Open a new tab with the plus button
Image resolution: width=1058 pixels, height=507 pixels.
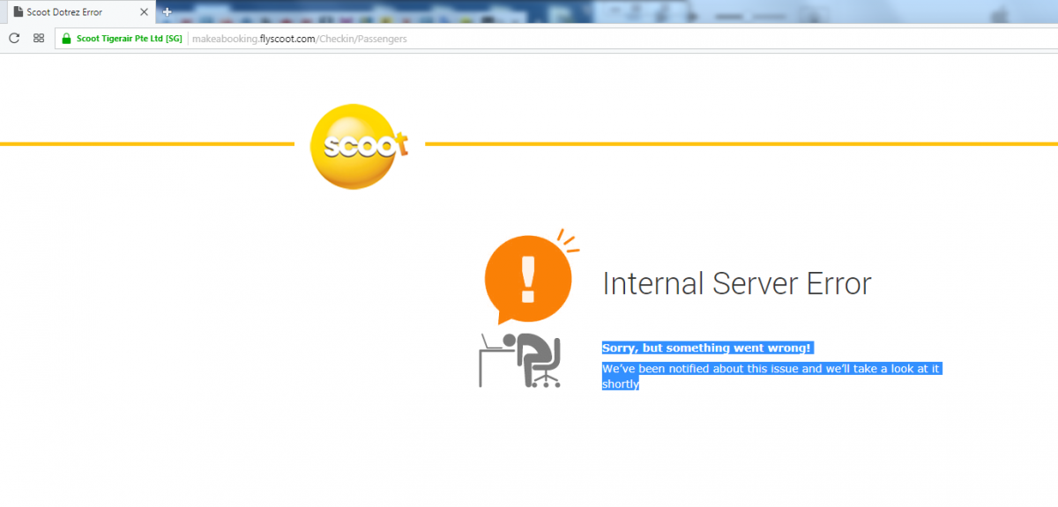[167, 11]
